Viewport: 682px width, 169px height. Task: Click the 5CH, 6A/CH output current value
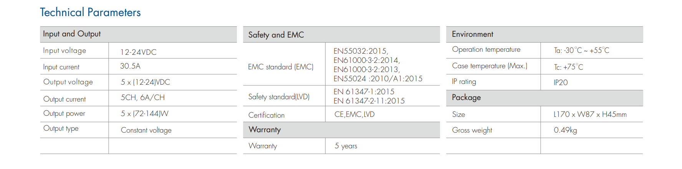(142, 97)
